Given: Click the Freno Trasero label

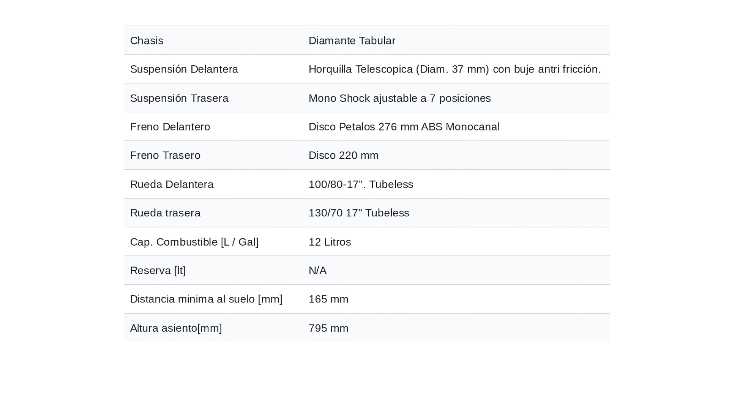Looking at the screenshot, I should [x=165, y=155].
